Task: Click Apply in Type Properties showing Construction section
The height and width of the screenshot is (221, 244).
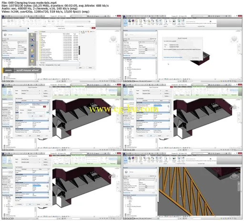Action: point(47,204)
